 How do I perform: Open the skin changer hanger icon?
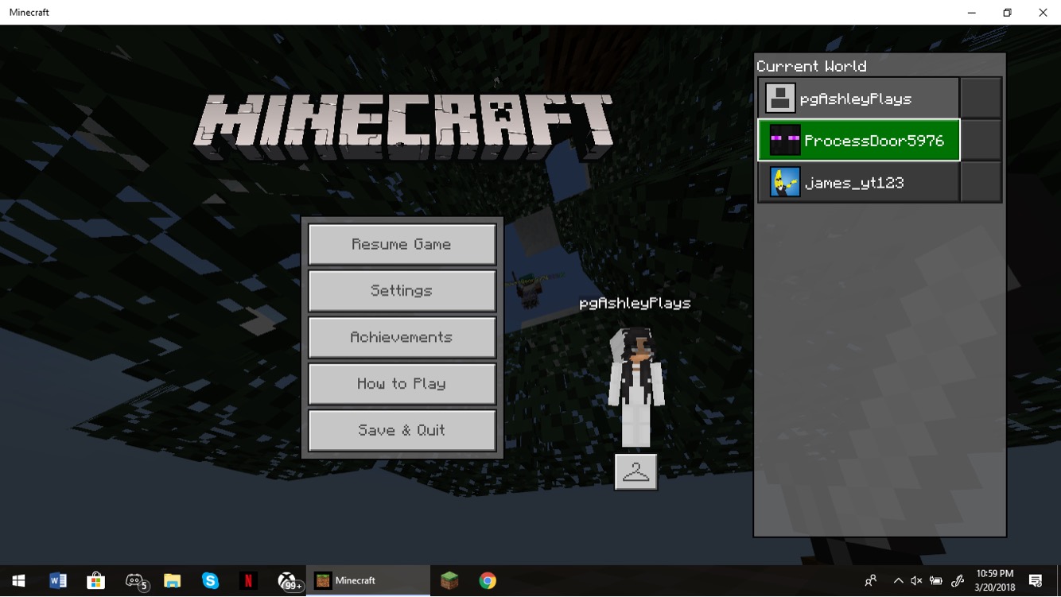pos(635,472)
